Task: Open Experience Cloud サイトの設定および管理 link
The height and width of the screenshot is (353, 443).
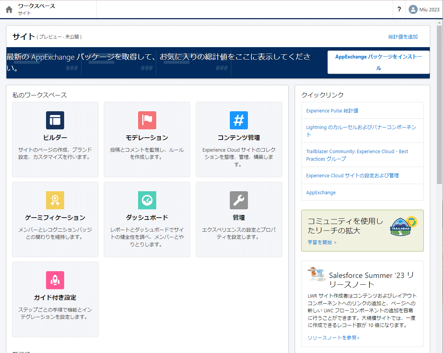Action: pos(352,175)
